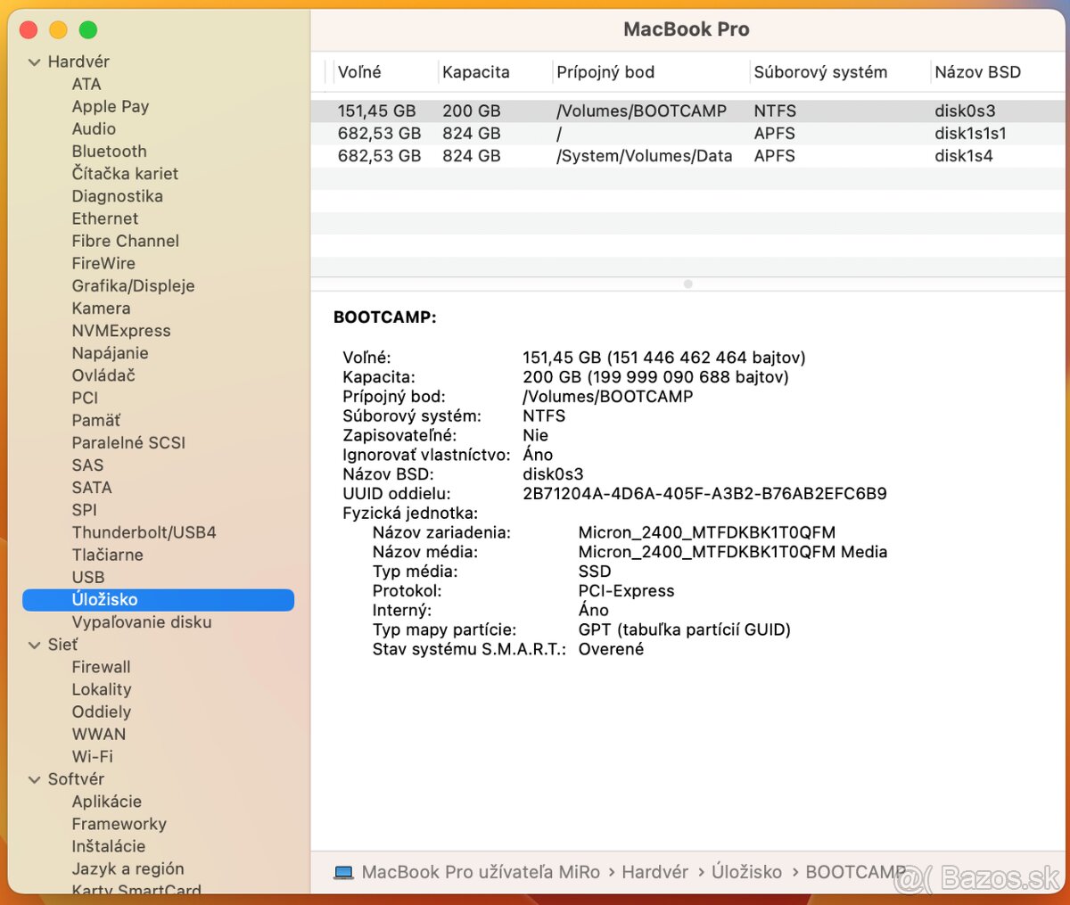
Task: Open the NVMExpress hardware report
Action: coord(121,331)
